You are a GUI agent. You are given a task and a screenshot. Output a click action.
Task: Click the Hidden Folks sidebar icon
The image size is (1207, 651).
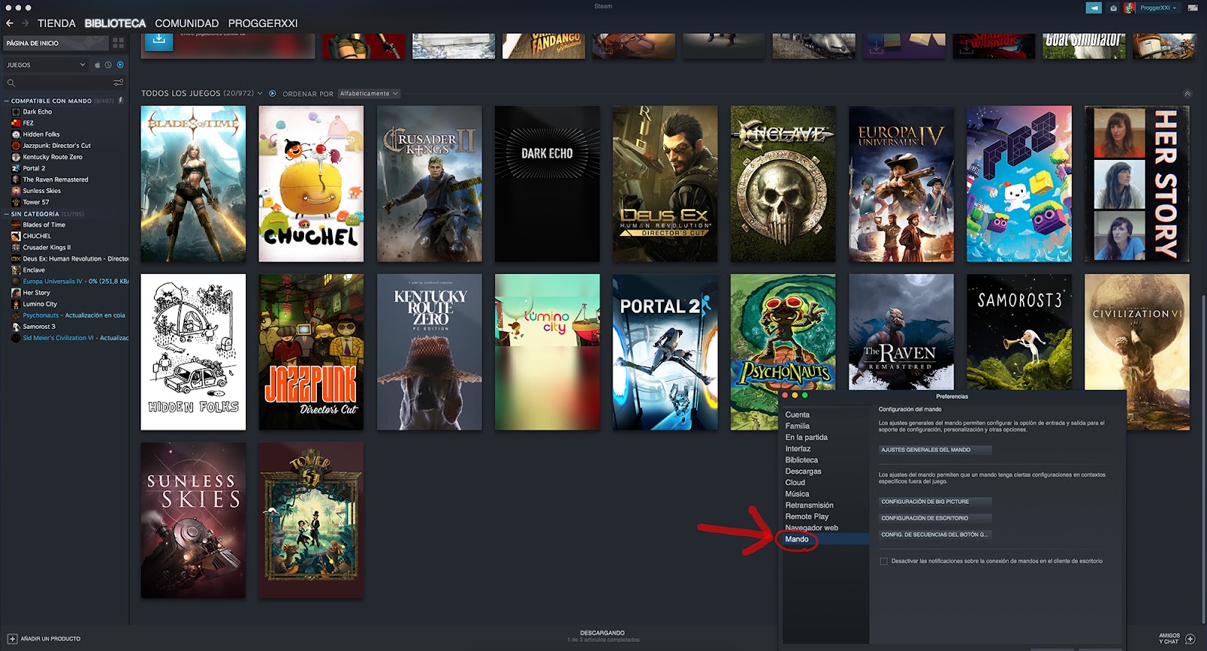[16, 134]
